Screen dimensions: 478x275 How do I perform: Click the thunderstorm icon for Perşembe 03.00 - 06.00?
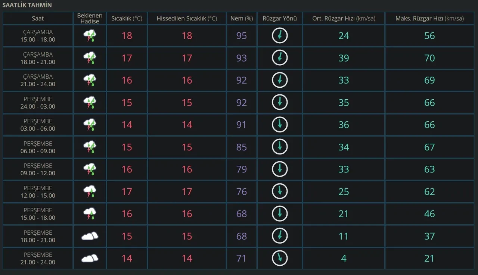tap(90, 125)
